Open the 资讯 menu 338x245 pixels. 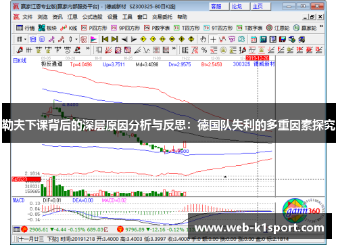[x=57, y=17]
